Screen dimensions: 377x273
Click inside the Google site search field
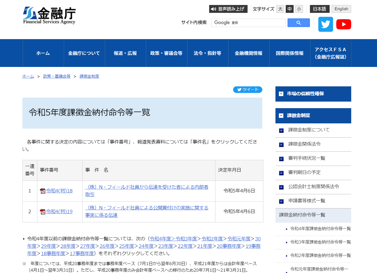coord(248,23)
